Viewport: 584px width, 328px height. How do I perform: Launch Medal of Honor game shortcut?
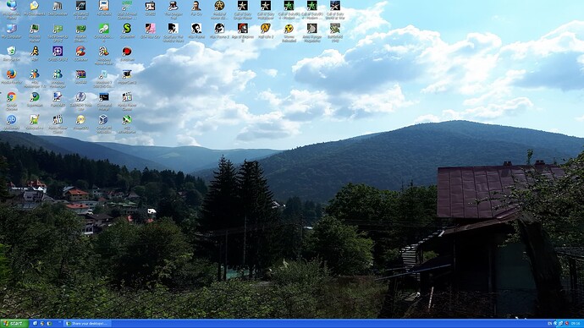pos(219,6)
